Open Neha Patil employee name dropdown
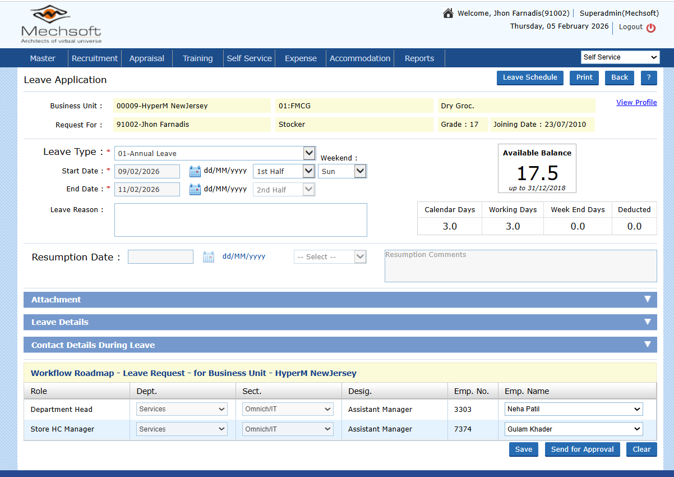This screenshot has width=674, height=477. [x=574, y=410]
